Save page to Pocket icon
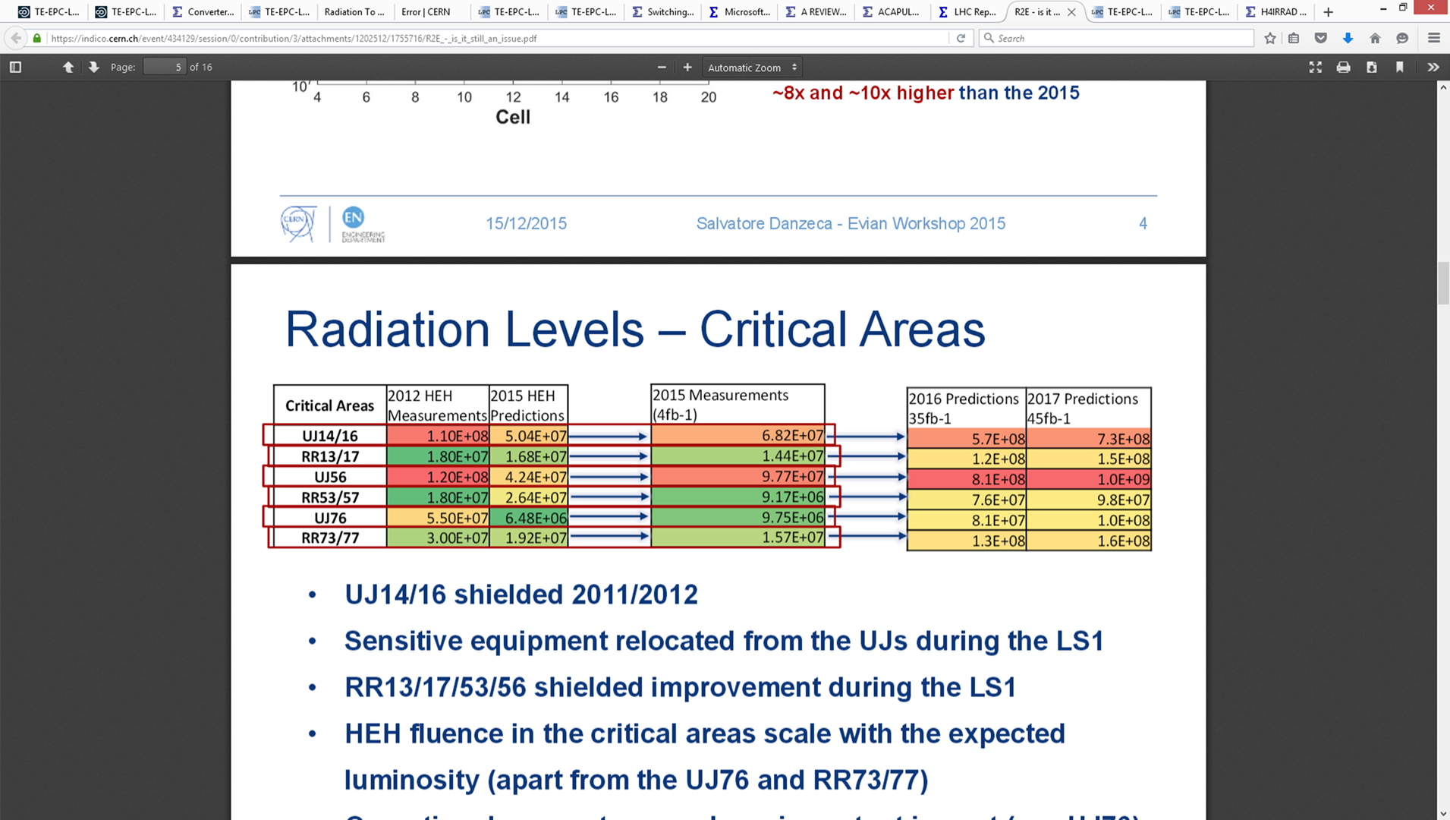The width and height of the screenshot is (1450, 820). click(1321, 38)
